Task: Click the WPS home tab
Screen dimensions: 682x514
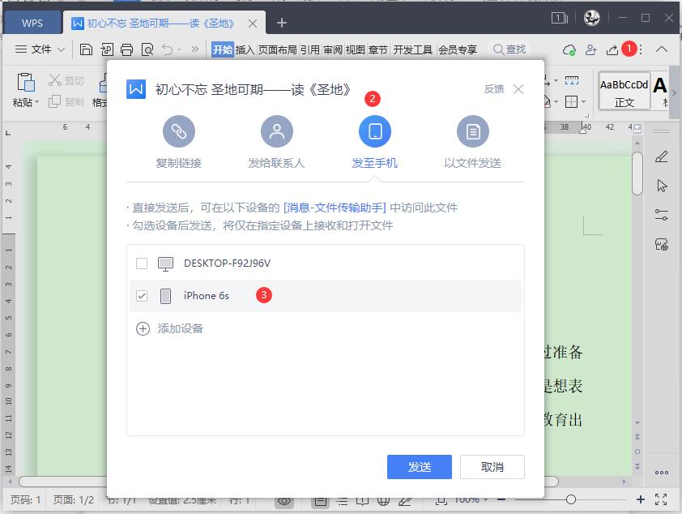Action: (32, 23)
